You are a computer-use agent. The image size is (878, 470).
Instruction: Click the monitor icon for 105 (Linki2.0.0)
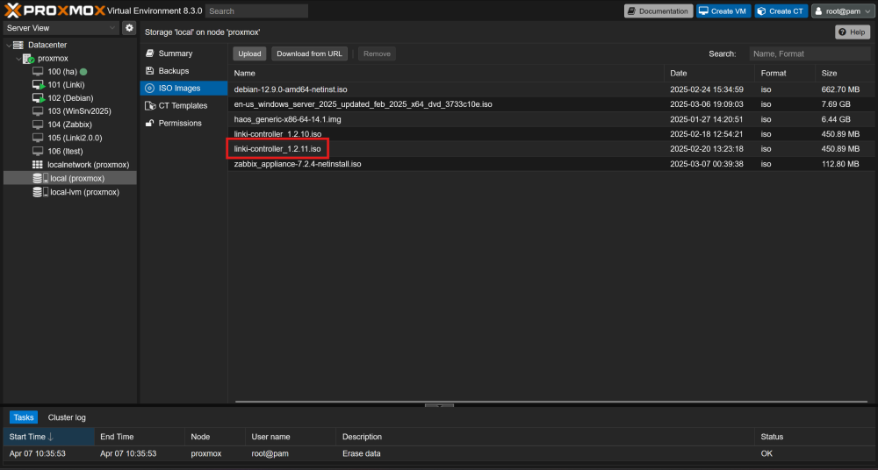coord(38,138)
